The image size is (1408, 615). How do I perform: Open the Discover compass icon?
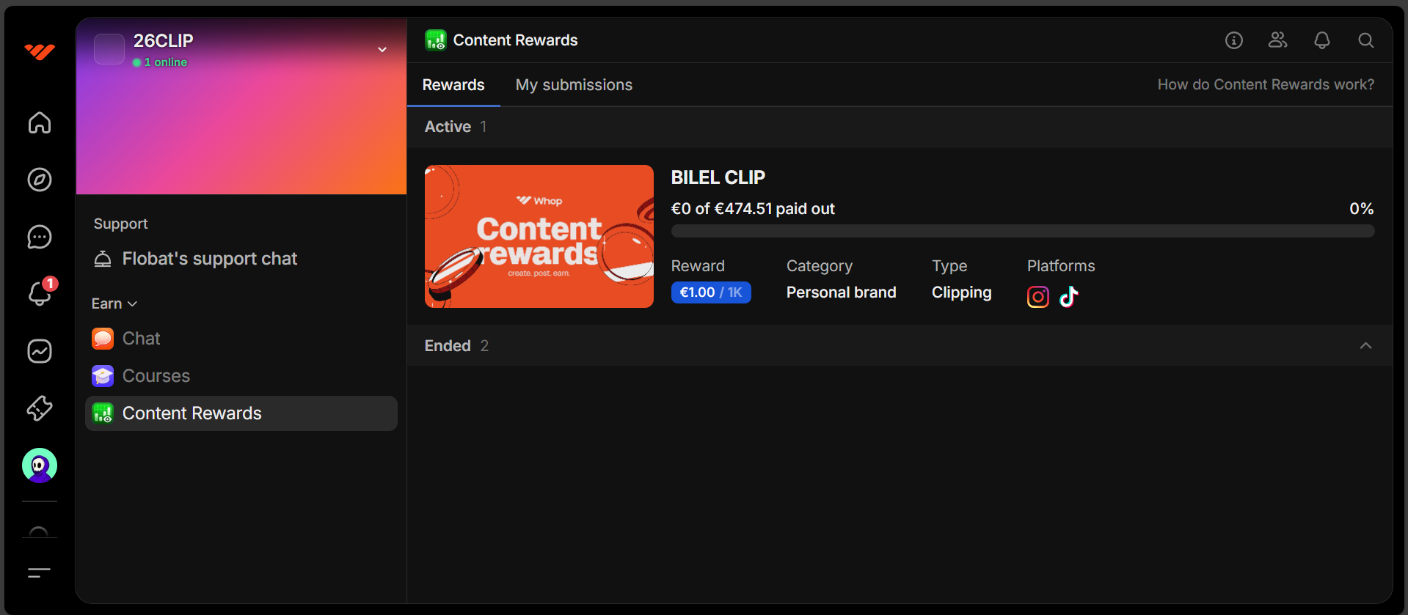[x=40, y=180]
